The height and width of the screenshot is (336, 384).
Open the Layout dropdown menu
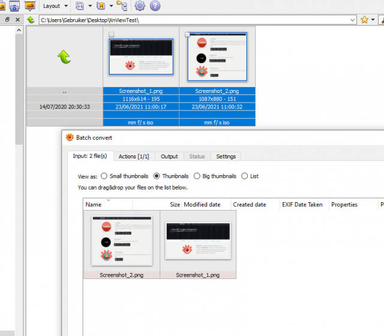55,6
